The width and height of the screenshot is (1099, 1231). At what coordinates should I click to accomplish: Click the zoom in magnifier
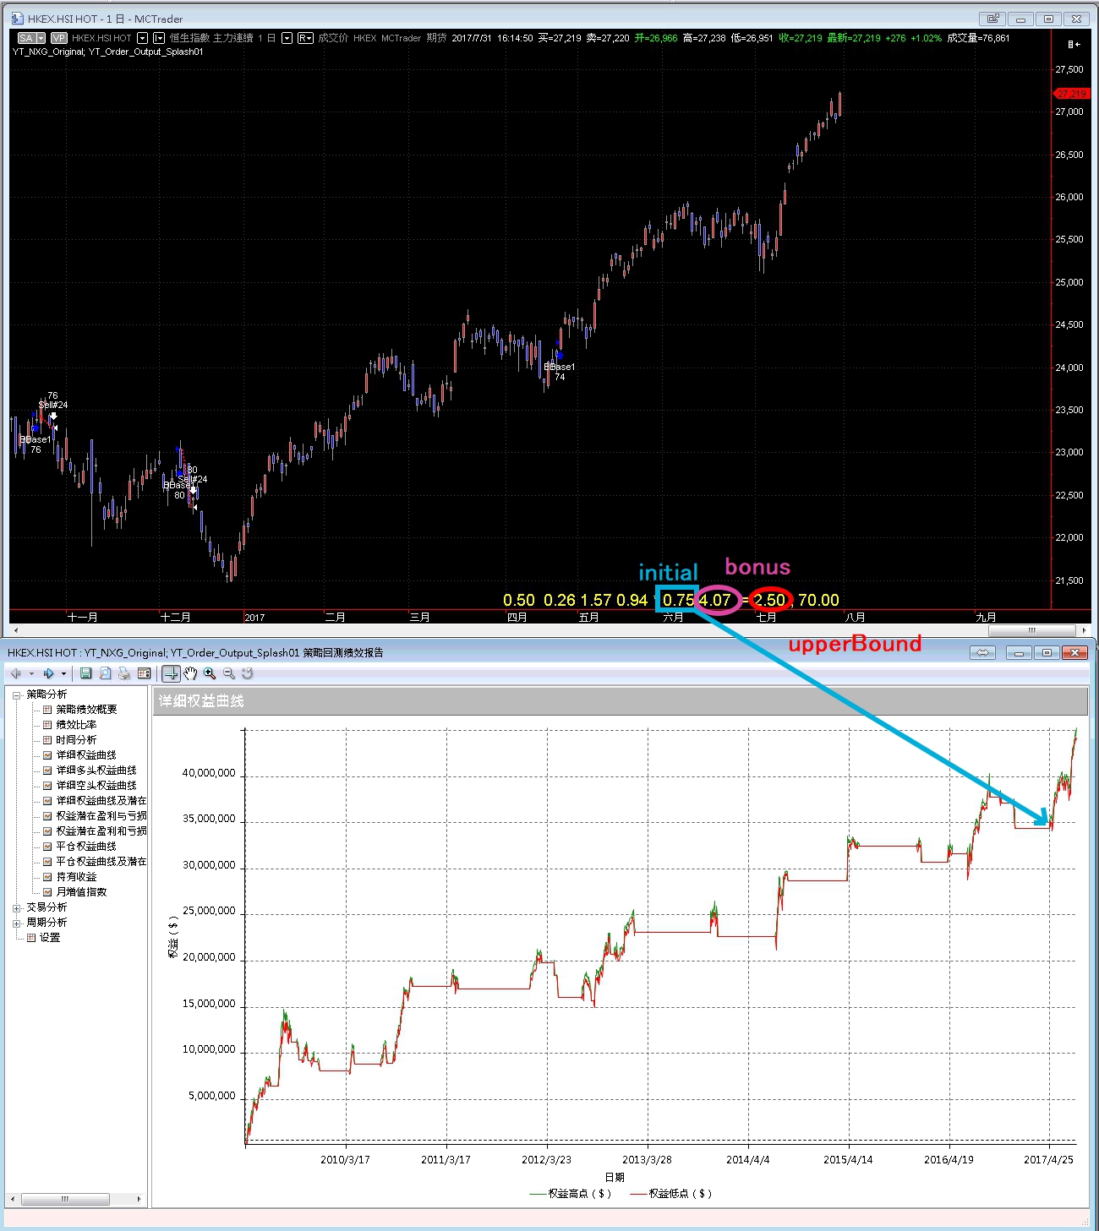click(x=210, y=673)
